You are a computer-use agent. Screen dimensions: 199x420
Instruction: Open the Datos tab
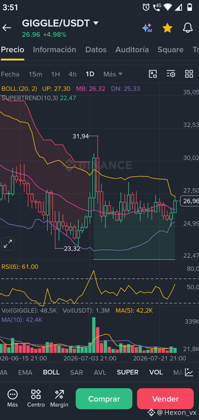click(x=96, y=50)
